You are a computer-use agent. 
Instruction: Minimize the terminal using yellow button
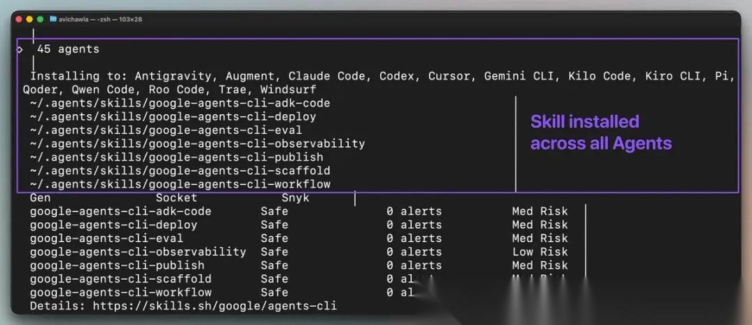(x=29, y=19)
